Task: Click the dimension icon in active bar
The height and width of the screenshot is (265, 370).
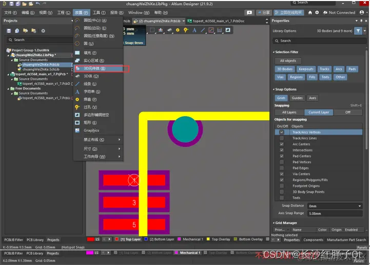Action: click(220, 30)
